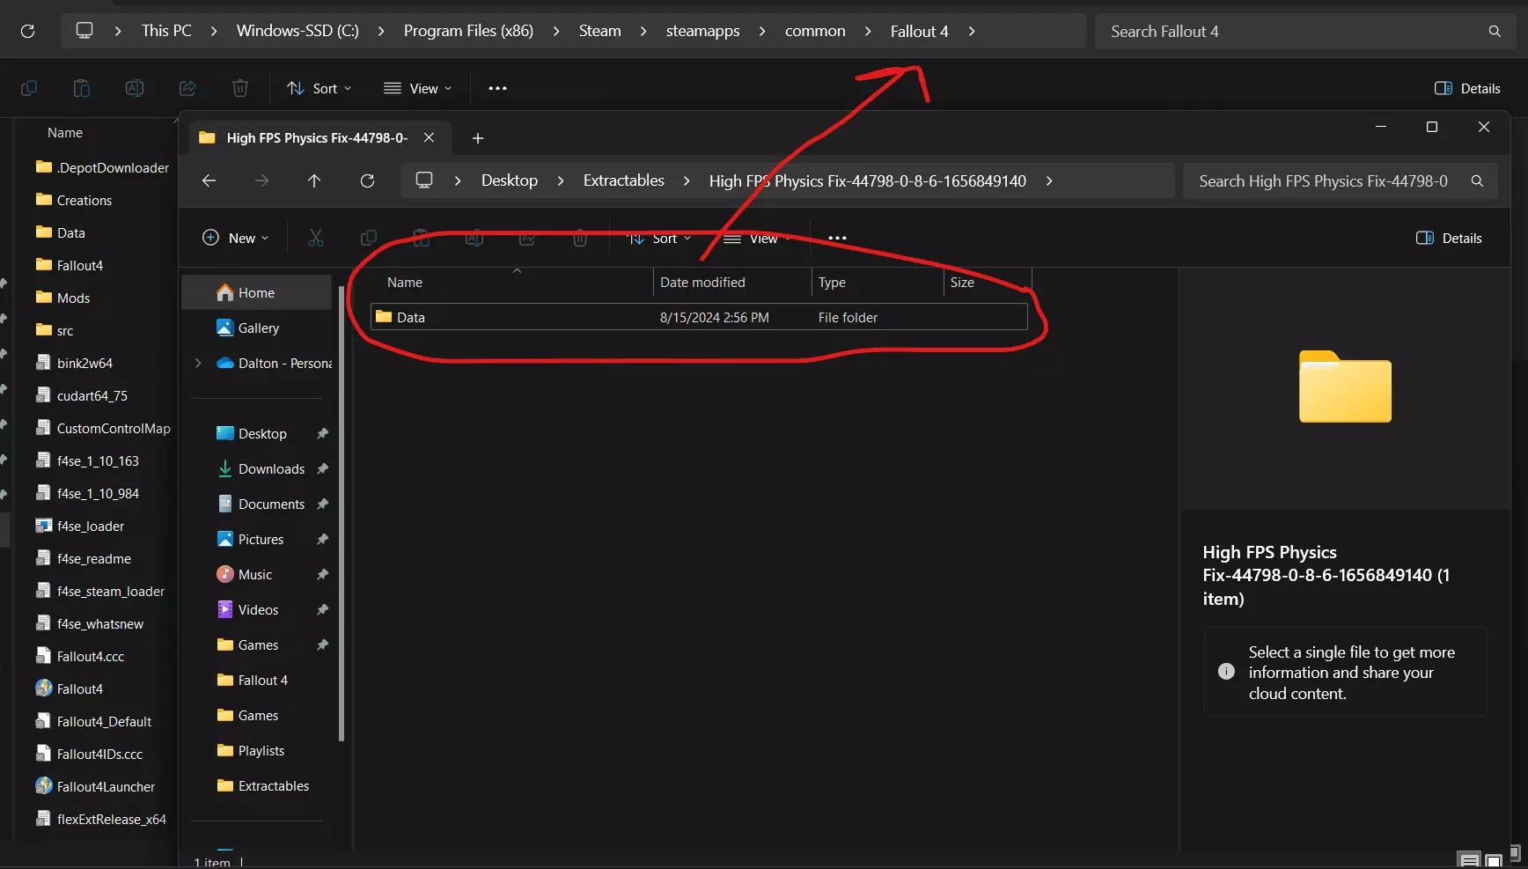This screenshot has height=869, width=1528.
Task: Open the New dropdown menu
Action: pos(236,238)
